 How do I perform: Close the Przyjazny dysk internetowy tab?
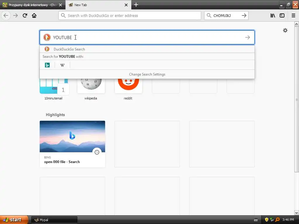pyautogui.click(x=60, y=5)
